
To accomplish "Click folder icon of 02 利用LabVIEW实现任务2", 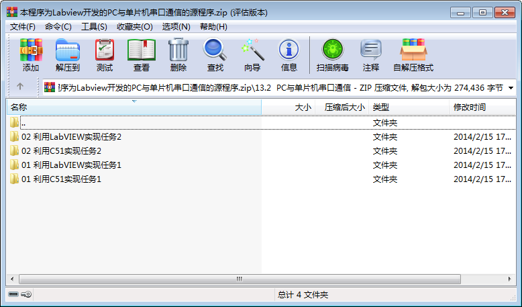I will (14, 136).
